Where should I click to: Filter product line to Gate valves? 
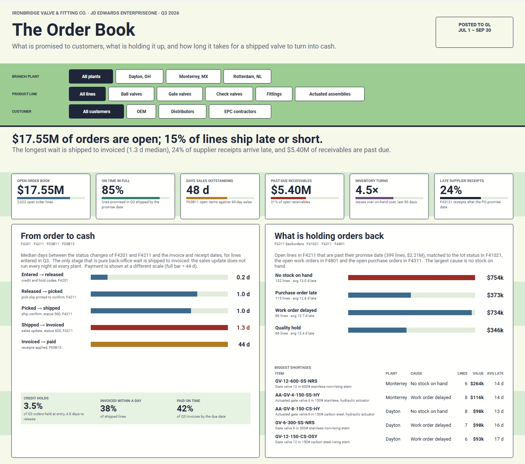[x=180, y=94]
